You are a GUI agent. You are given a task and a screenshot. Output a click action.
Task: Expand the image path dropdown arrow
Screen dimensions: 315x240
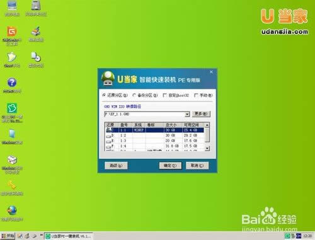187,114
